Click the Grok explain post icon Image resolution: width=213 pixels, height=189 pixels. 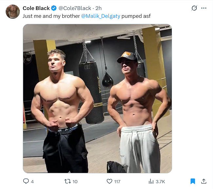click(194, 8)
